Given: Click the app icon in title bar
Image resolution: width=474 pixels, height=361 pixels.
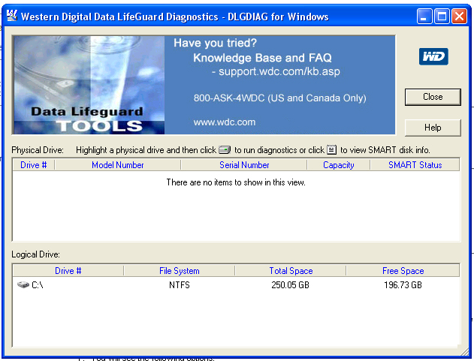Looking at the screenshot, I should coord(12,16).
